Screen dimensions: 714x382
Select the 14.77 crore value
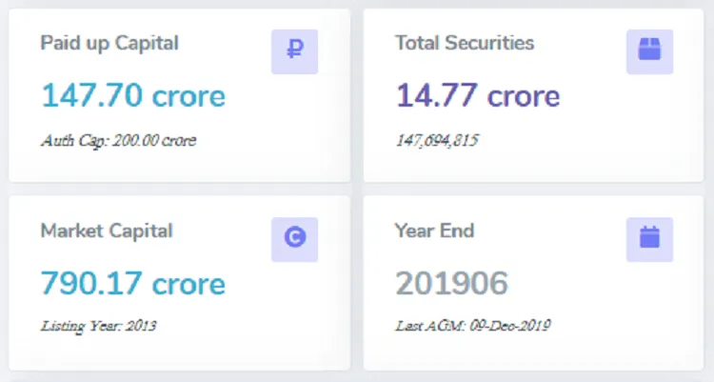click(478, 95)
